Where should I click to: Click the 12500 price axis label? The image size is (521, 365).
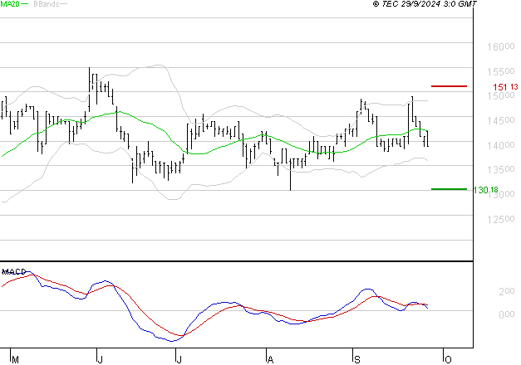tap(501, 219)
